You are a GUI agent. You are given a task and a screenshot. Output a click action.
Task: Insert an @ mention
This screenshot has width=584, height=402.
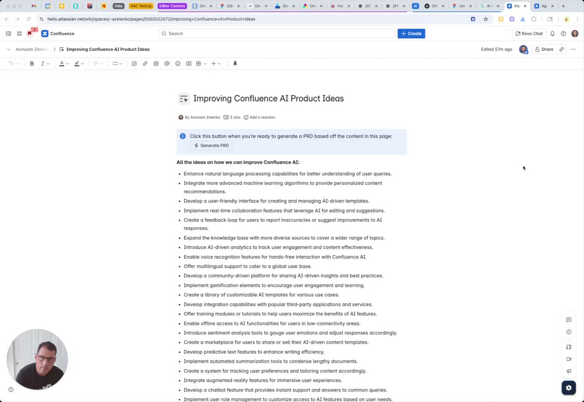coord(167,64)
